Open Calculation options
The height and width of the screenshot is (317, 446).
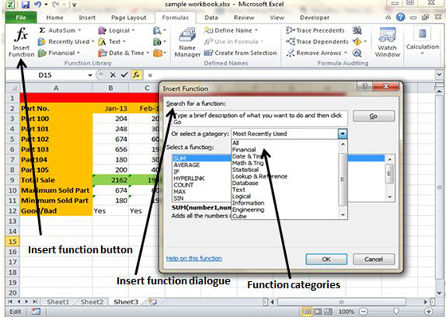tap(422, 41)
